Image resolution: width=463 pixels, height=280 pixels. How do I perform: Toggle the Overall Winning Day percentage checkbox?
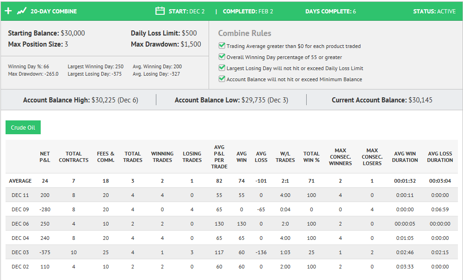click(222, 57)
